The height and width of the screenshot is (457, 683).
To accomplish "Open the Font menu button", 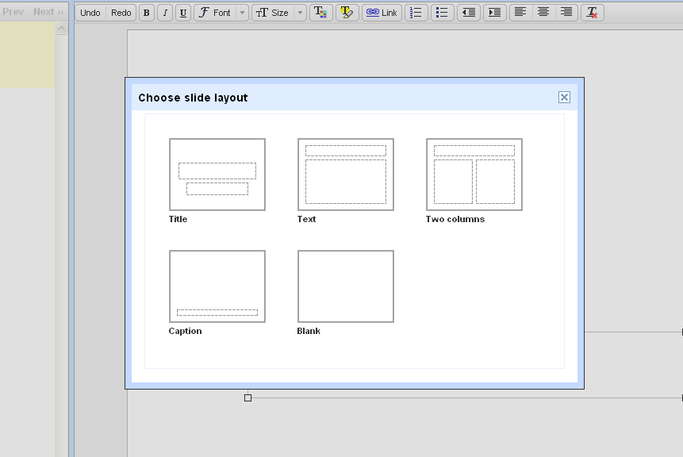I will [x=215, y=13].
